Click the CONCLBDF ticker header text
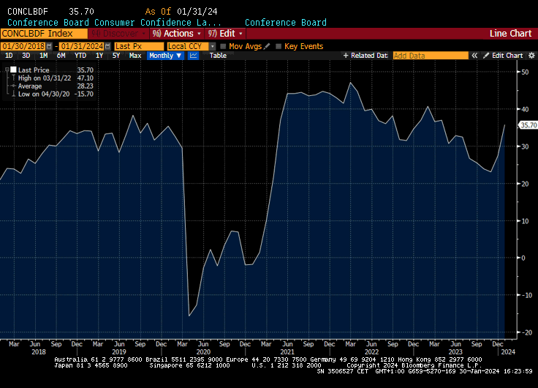 pyautogui.click(x=28, y=12)
